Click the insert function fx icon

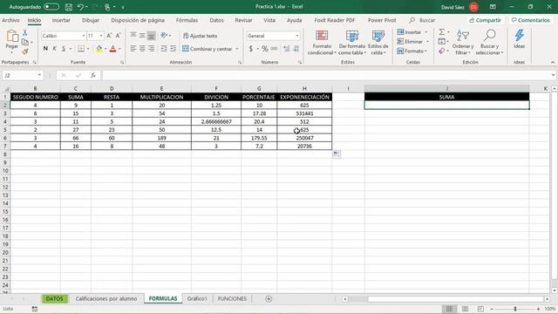pos(93,75)
